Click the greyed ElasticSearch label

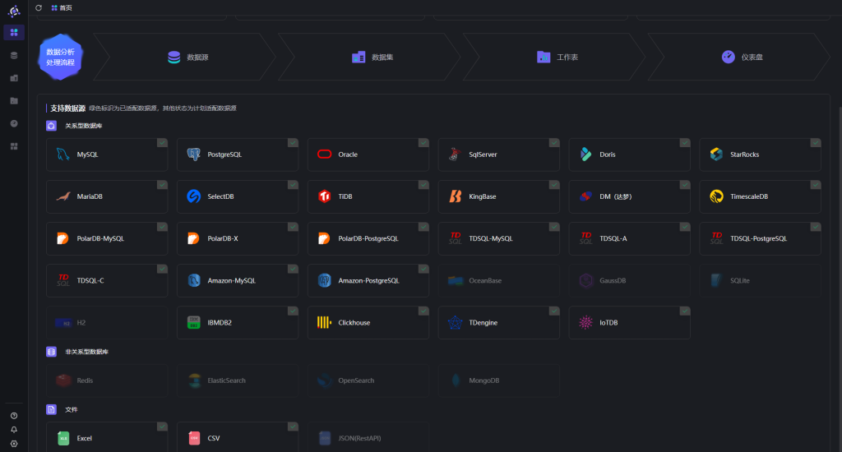click(227, 381)
